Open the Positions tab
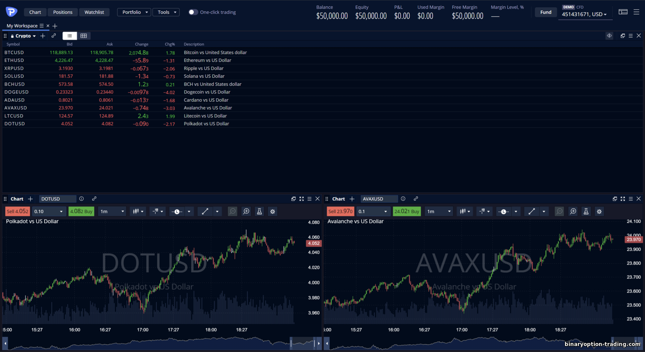 63,12
